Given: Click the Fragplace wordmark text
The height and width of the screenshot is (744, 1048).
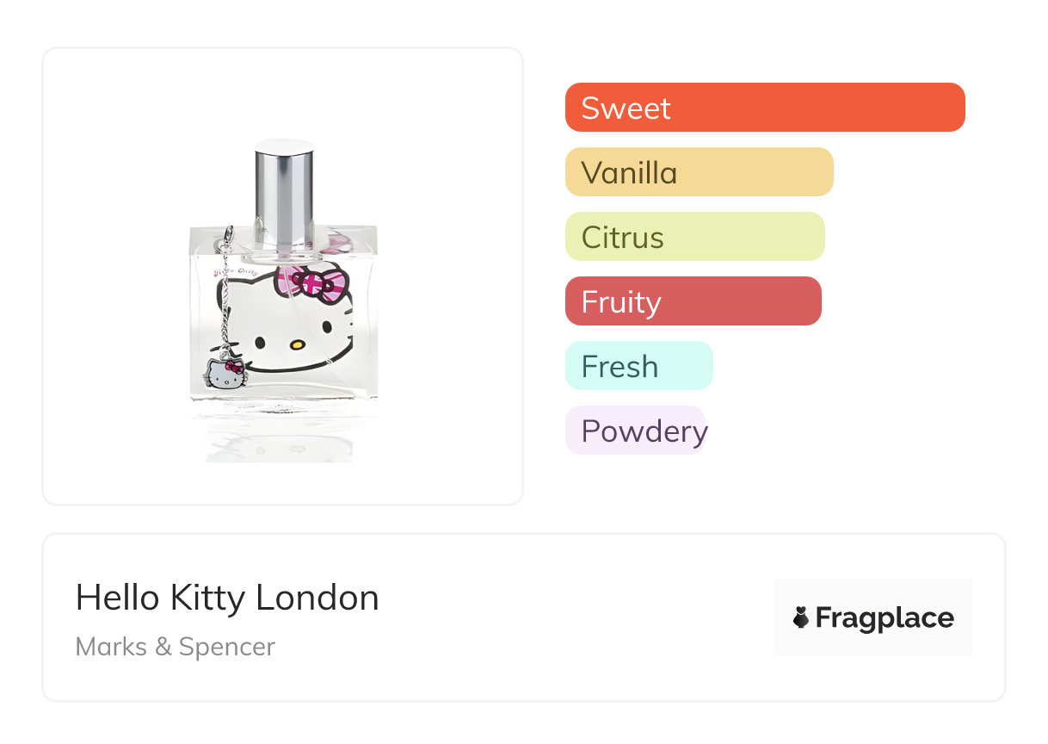Looking at the screenshot, I should point(885,617).
